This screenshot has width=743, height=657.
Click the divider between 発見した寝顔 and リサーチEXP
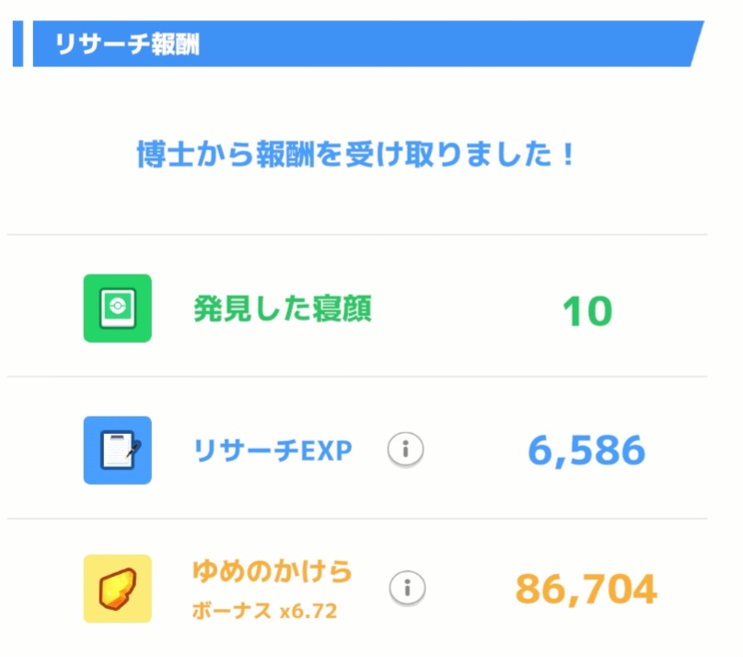pos(357,376)
